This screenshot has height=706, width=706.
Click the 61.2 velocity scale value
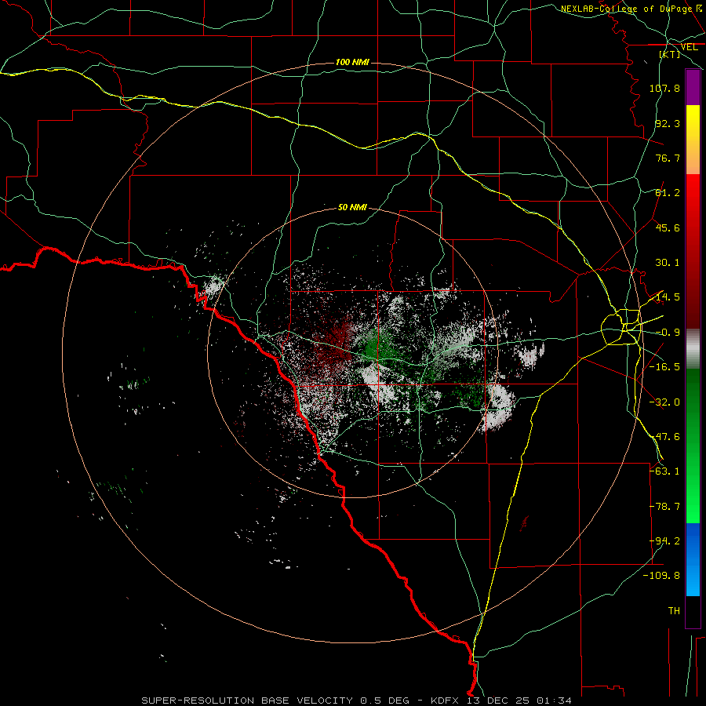pyautogui.click(x=668, y=193)
